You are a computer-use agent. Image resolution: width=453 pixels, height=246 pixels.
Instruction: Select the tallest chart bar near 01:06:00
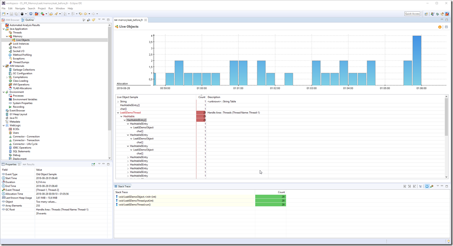click(x=416, y=61)
